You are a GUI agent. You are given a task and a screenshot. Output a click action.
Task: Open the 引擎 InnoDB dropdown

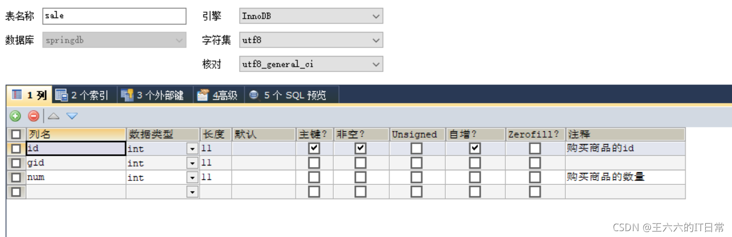click(x=311, y=16)
